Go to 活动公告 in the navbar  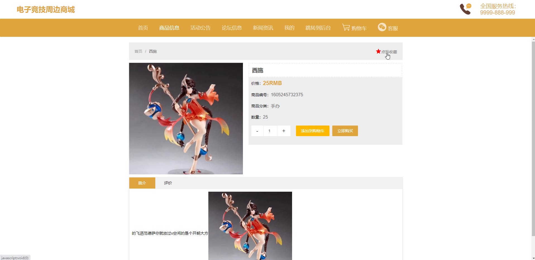[x=200, y=28]
